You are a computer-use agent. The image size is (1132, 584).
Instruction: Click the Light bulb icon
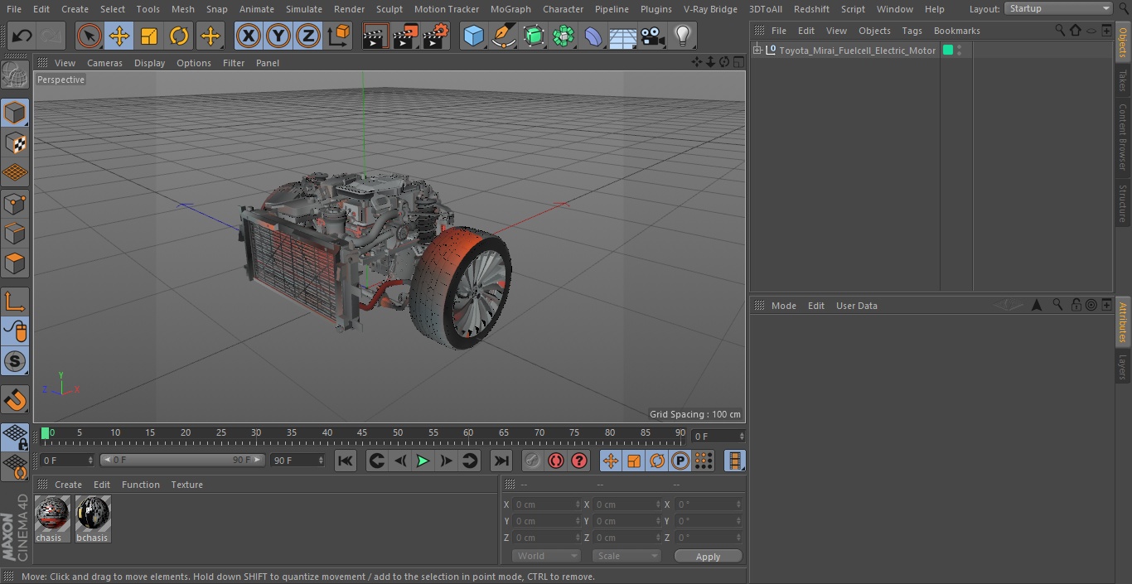point(682,36)
